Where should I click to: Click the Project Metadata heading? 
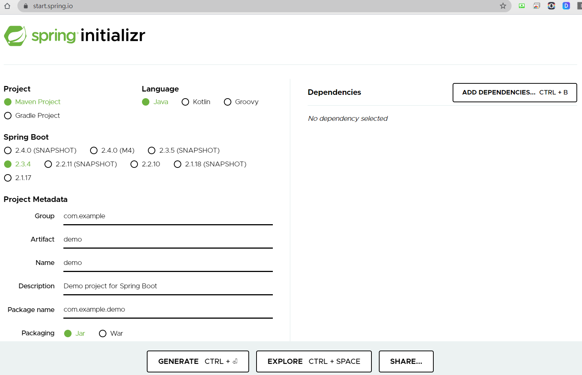click(x=36, y=199)
